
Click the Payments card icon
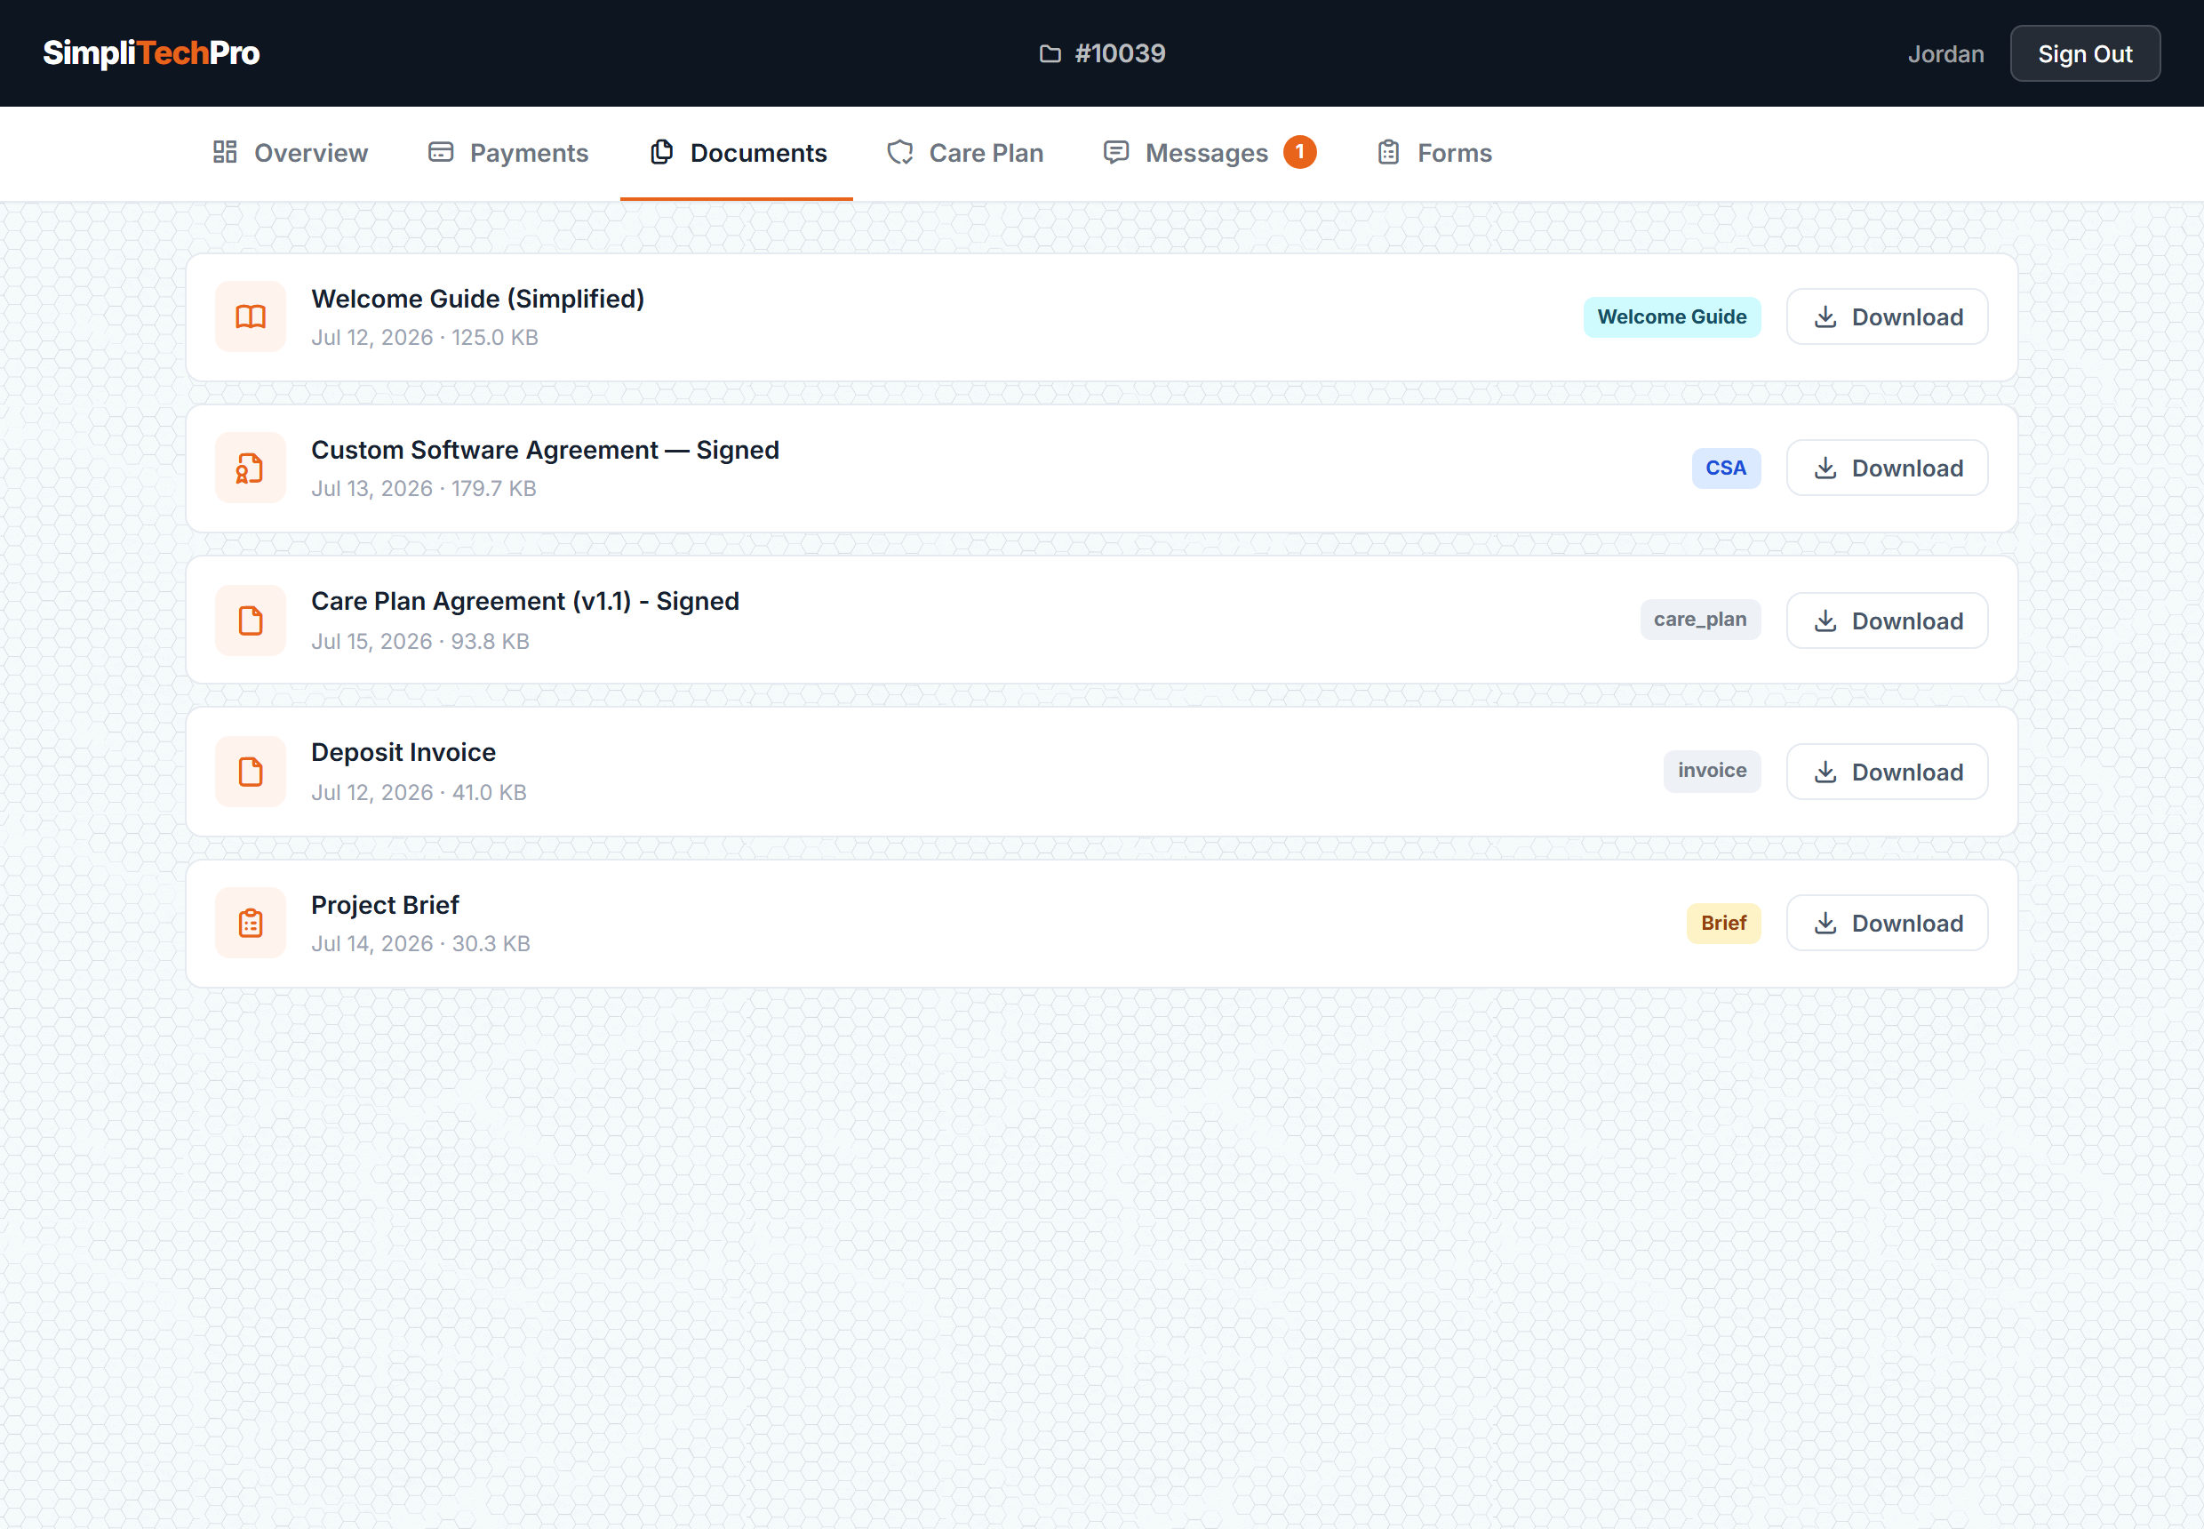pos(441,152)
